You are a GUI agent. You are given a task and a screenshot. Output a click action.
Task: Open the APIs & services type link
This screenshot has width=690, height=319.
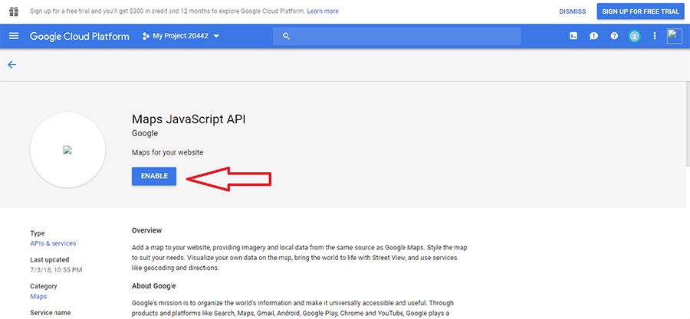(x=53, y=243)
